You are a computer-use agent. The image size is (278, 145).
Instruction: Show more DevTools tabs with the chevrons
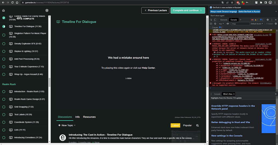(240, 20)
